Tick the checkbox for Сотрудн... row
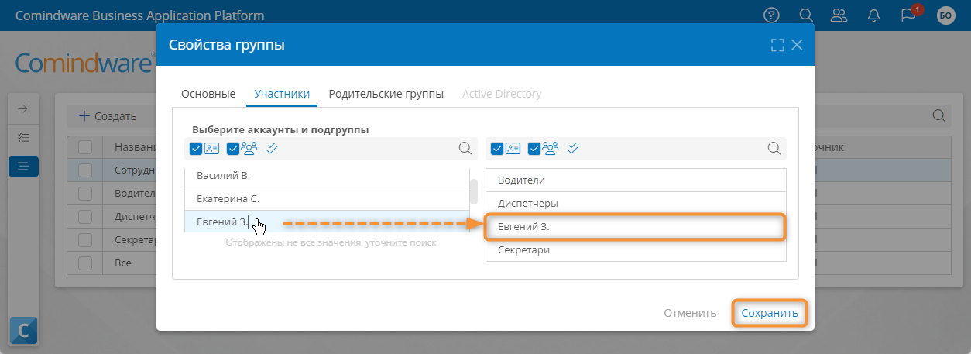This screenshot has width=971, height=354. click(85, 170)
